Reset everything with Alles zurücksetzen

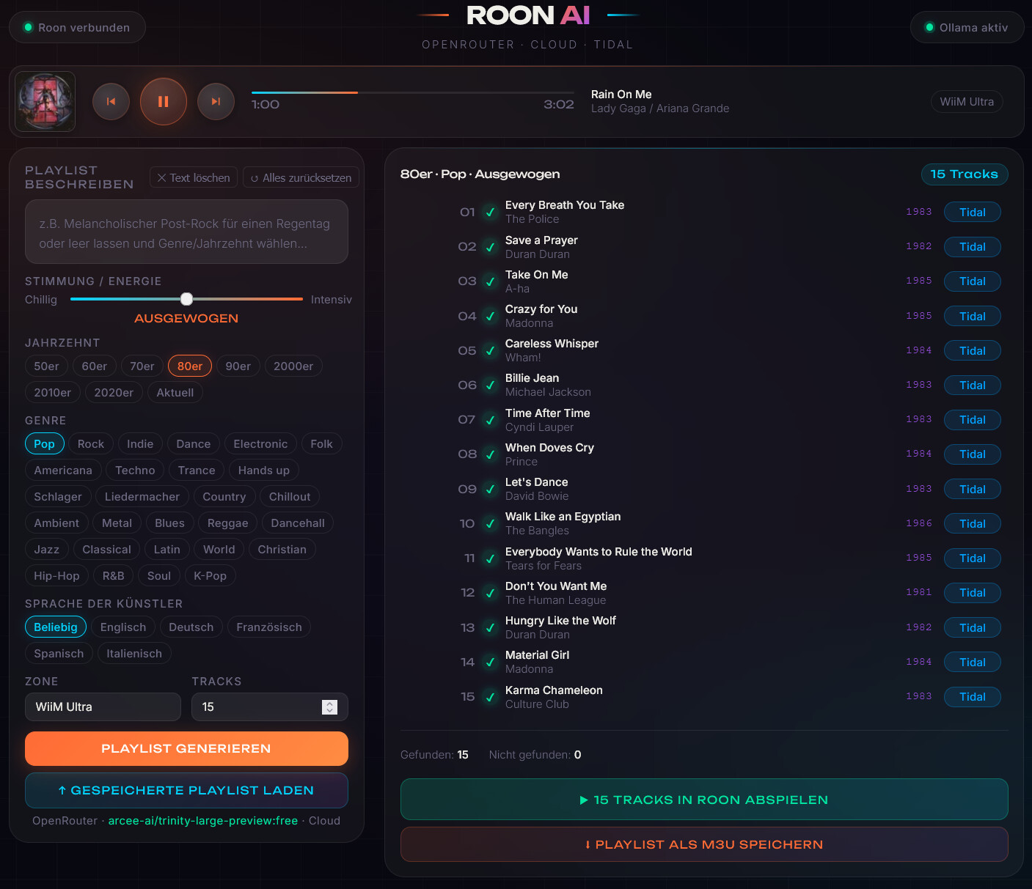[301, 177]
